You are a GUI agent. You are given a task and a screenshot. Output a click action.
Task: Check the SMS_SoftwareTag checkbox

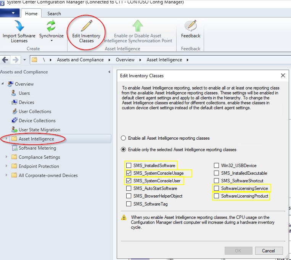pyautogui.click(x=129, y=204)
